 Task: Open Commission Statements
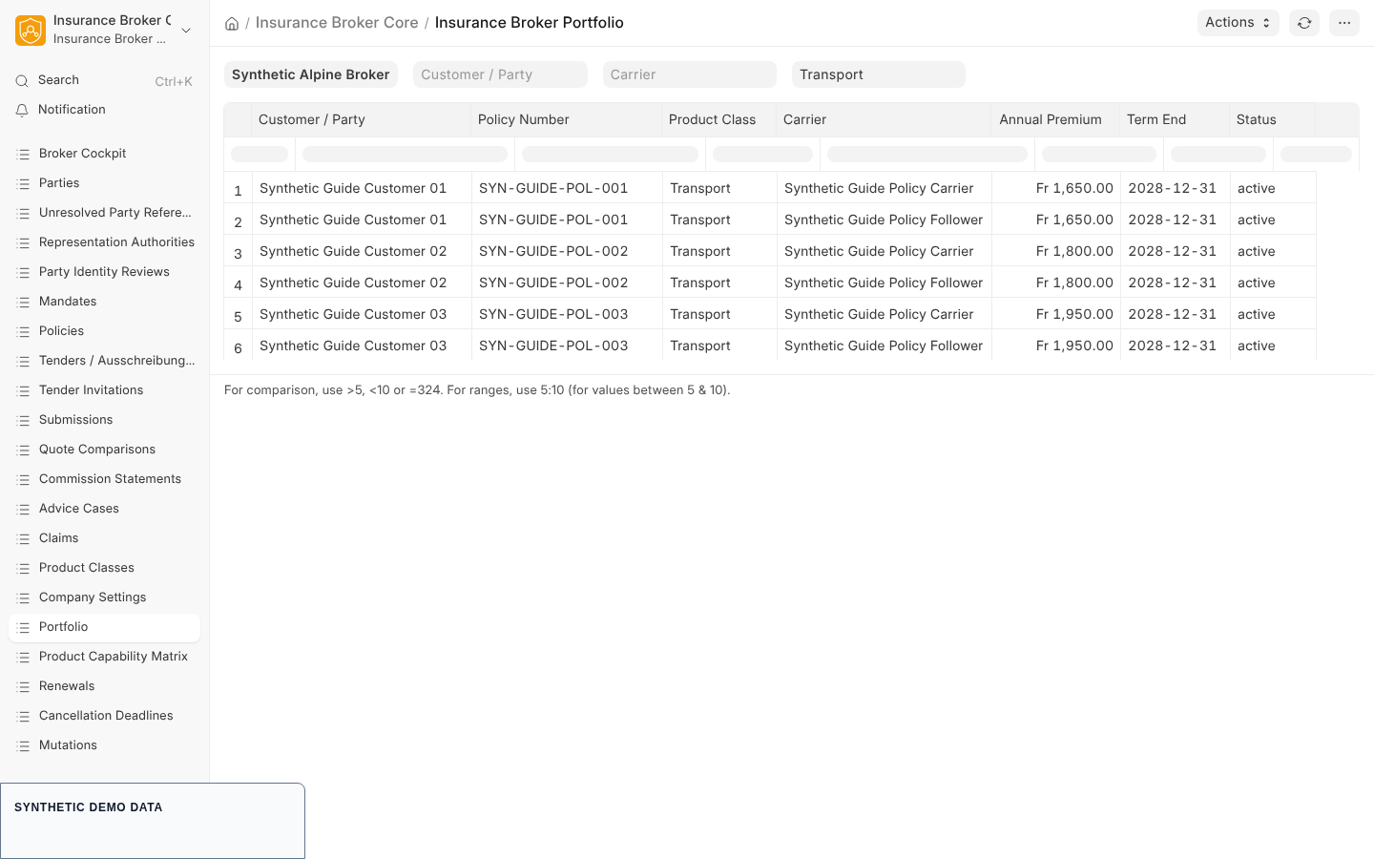[x=105, y=479]
